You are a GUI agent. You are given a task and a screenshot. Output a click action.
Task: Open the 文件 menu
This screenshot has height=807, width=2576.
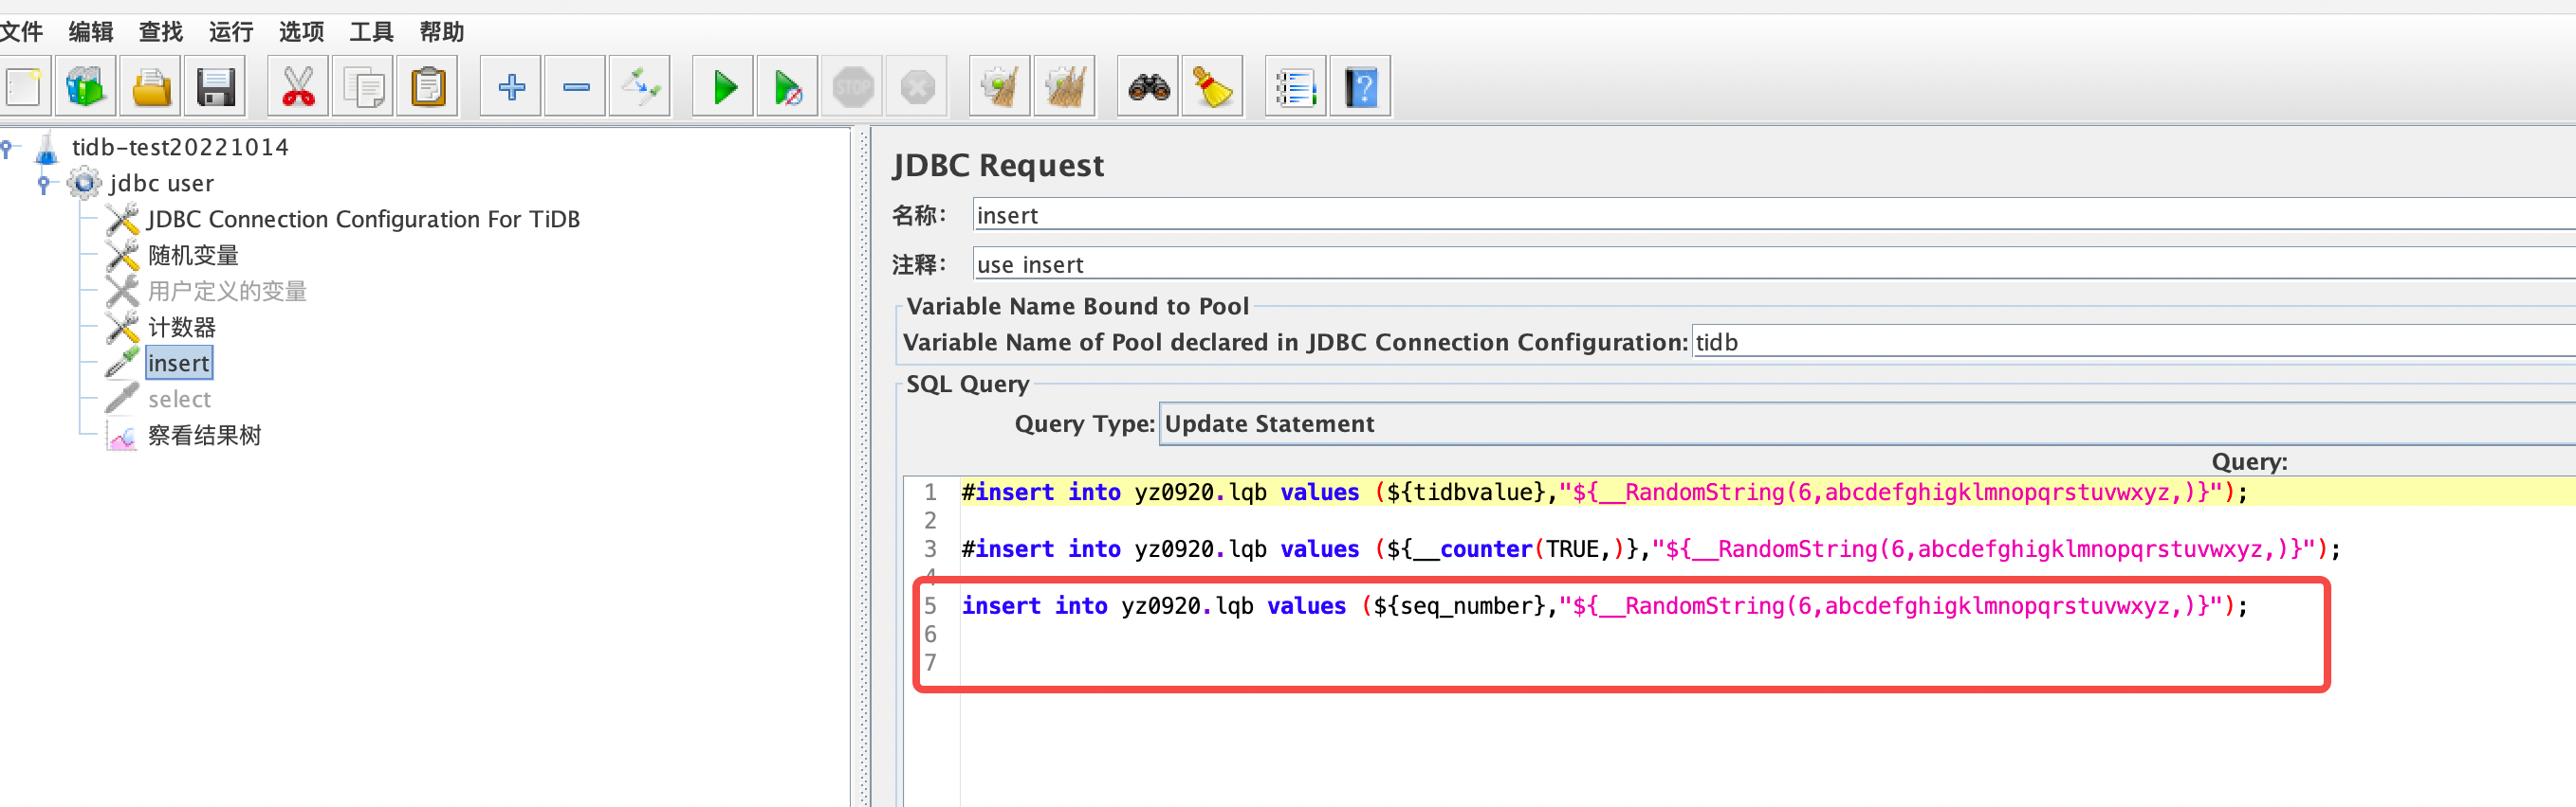[21, 32]
